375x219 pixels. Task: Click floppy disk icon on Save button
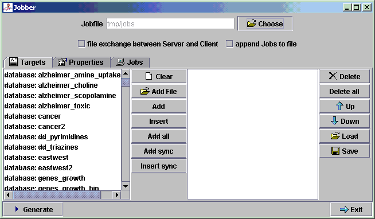point(335,151)
